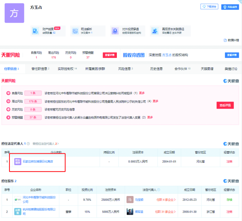Switch to 曾任职信息 tab
Image resolution: width=242 pixels, height=221 pixels.
[40, 69]
